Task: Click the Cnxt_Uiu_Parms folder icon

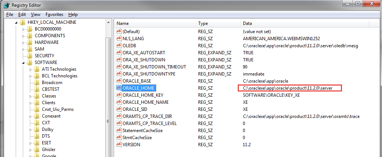Action: click(x=37, y=109)
